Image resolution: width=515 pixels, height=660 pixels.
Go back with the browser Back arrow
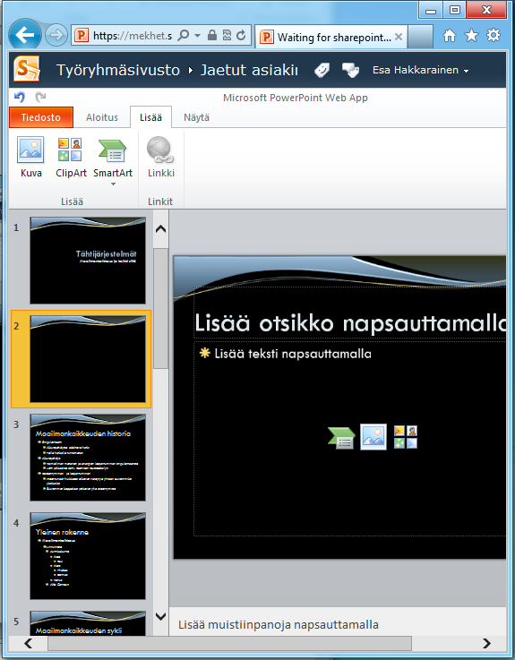point(25,35)
